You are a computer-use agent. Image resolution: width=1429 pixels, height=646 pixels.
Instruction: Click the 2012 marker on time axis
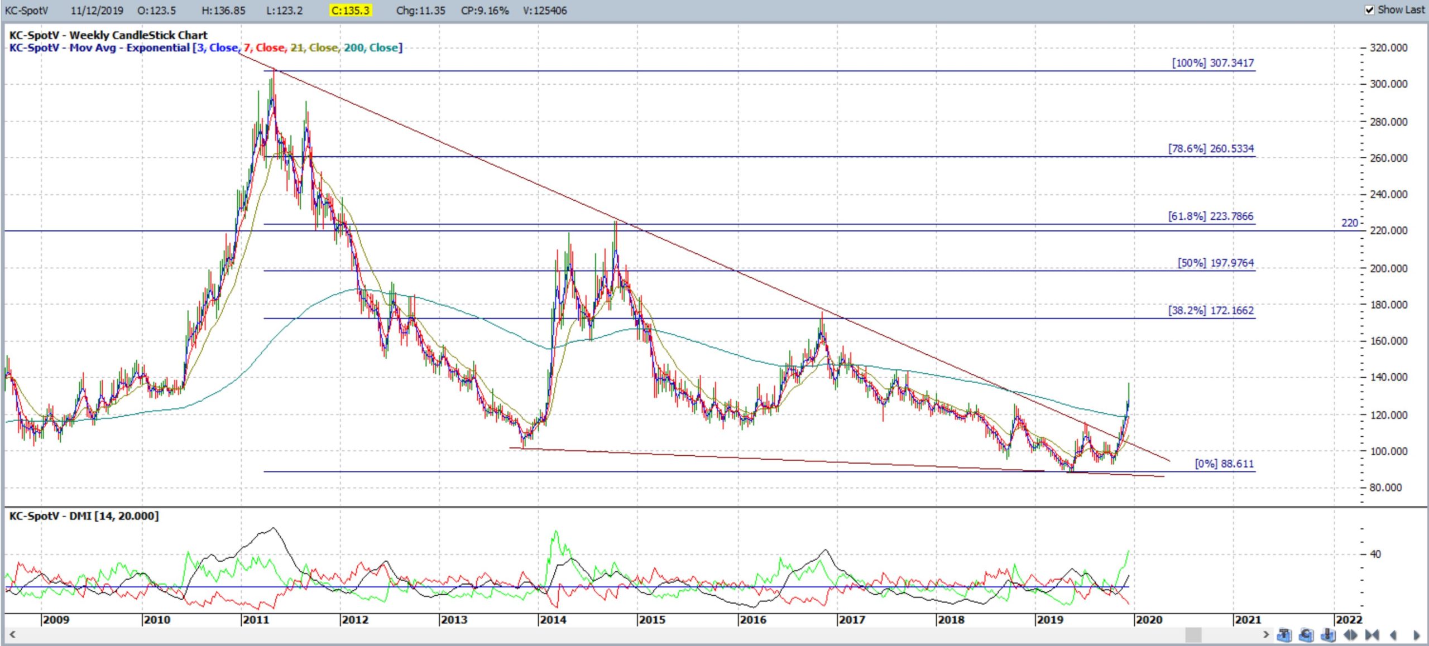(355, 620)
